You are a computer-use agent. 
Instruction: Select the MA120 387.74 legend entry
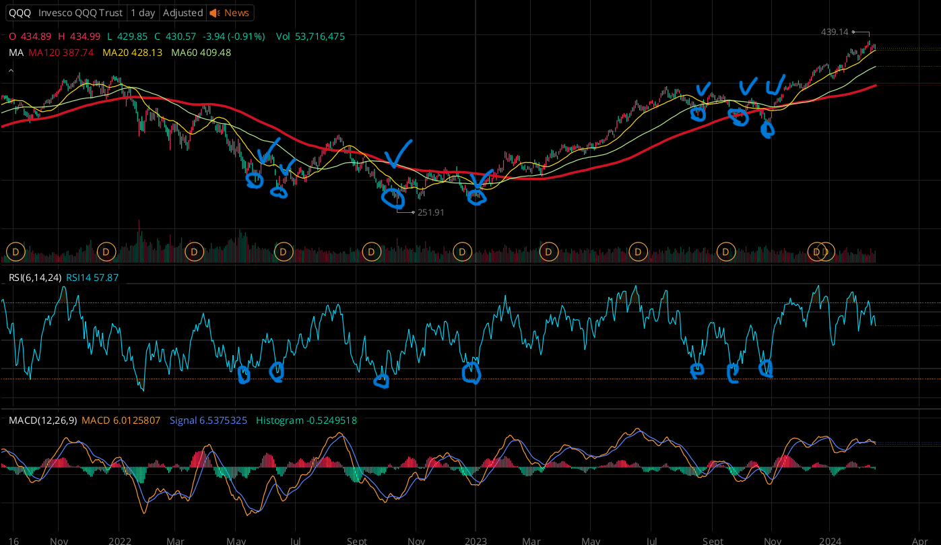coord(61,53)
